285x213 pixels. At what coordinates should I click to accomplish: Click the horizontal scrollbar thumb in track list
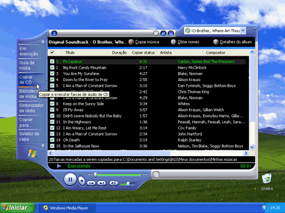pyautogui.click(x=112, y=153)
